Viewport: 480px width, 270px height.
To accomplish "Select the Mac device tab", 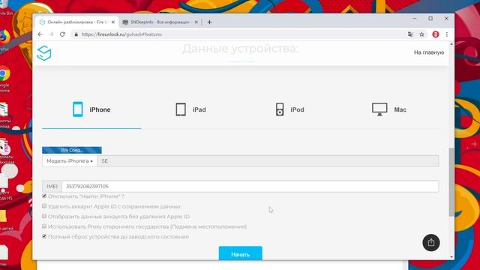I will 389,109.
